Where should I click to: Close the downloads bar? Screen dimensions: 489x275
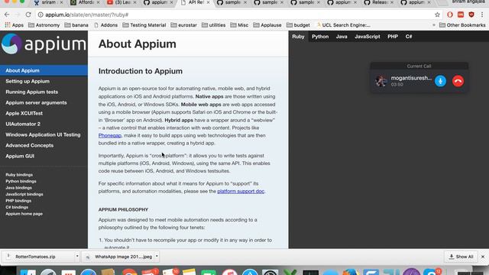[483, 257]
